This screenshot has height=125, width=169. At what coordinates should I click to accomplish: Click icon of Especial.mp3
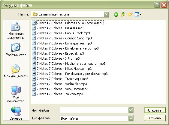pos(34,53)
